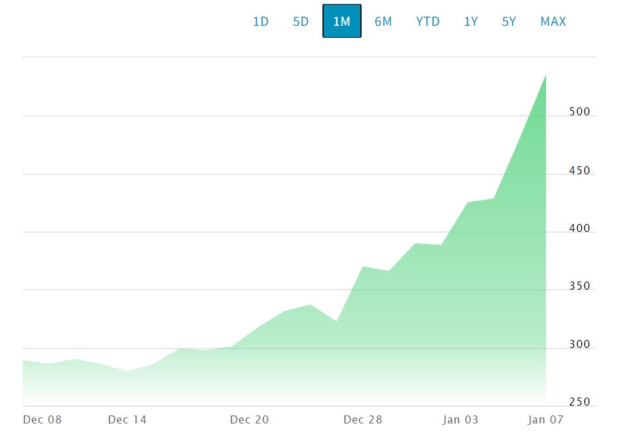621x440 pixels.
Task: Click the Dec 08 date label
Action: pos(42,419)
